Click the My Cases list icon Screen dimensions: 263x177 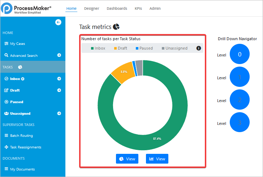[x=7, y=44]
